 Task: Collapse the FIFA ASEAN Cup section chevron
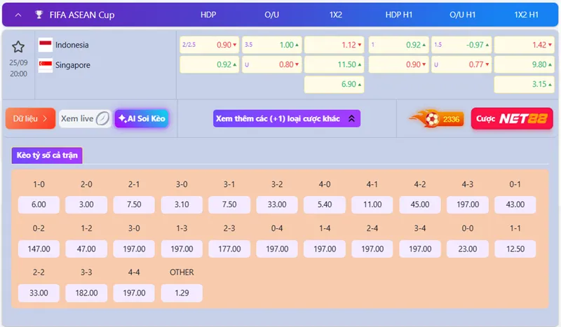pos(18,15)
